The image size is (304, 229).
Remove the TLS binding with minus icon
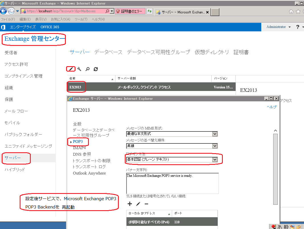pyautogui.click(x=146, y=204)
